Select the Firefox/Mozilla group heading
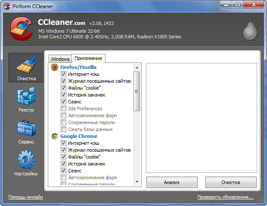 pyautogui.click(x=78, y=67)
